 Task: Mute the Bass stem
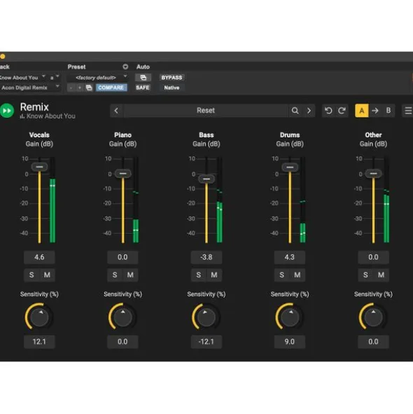coord(214,275)
